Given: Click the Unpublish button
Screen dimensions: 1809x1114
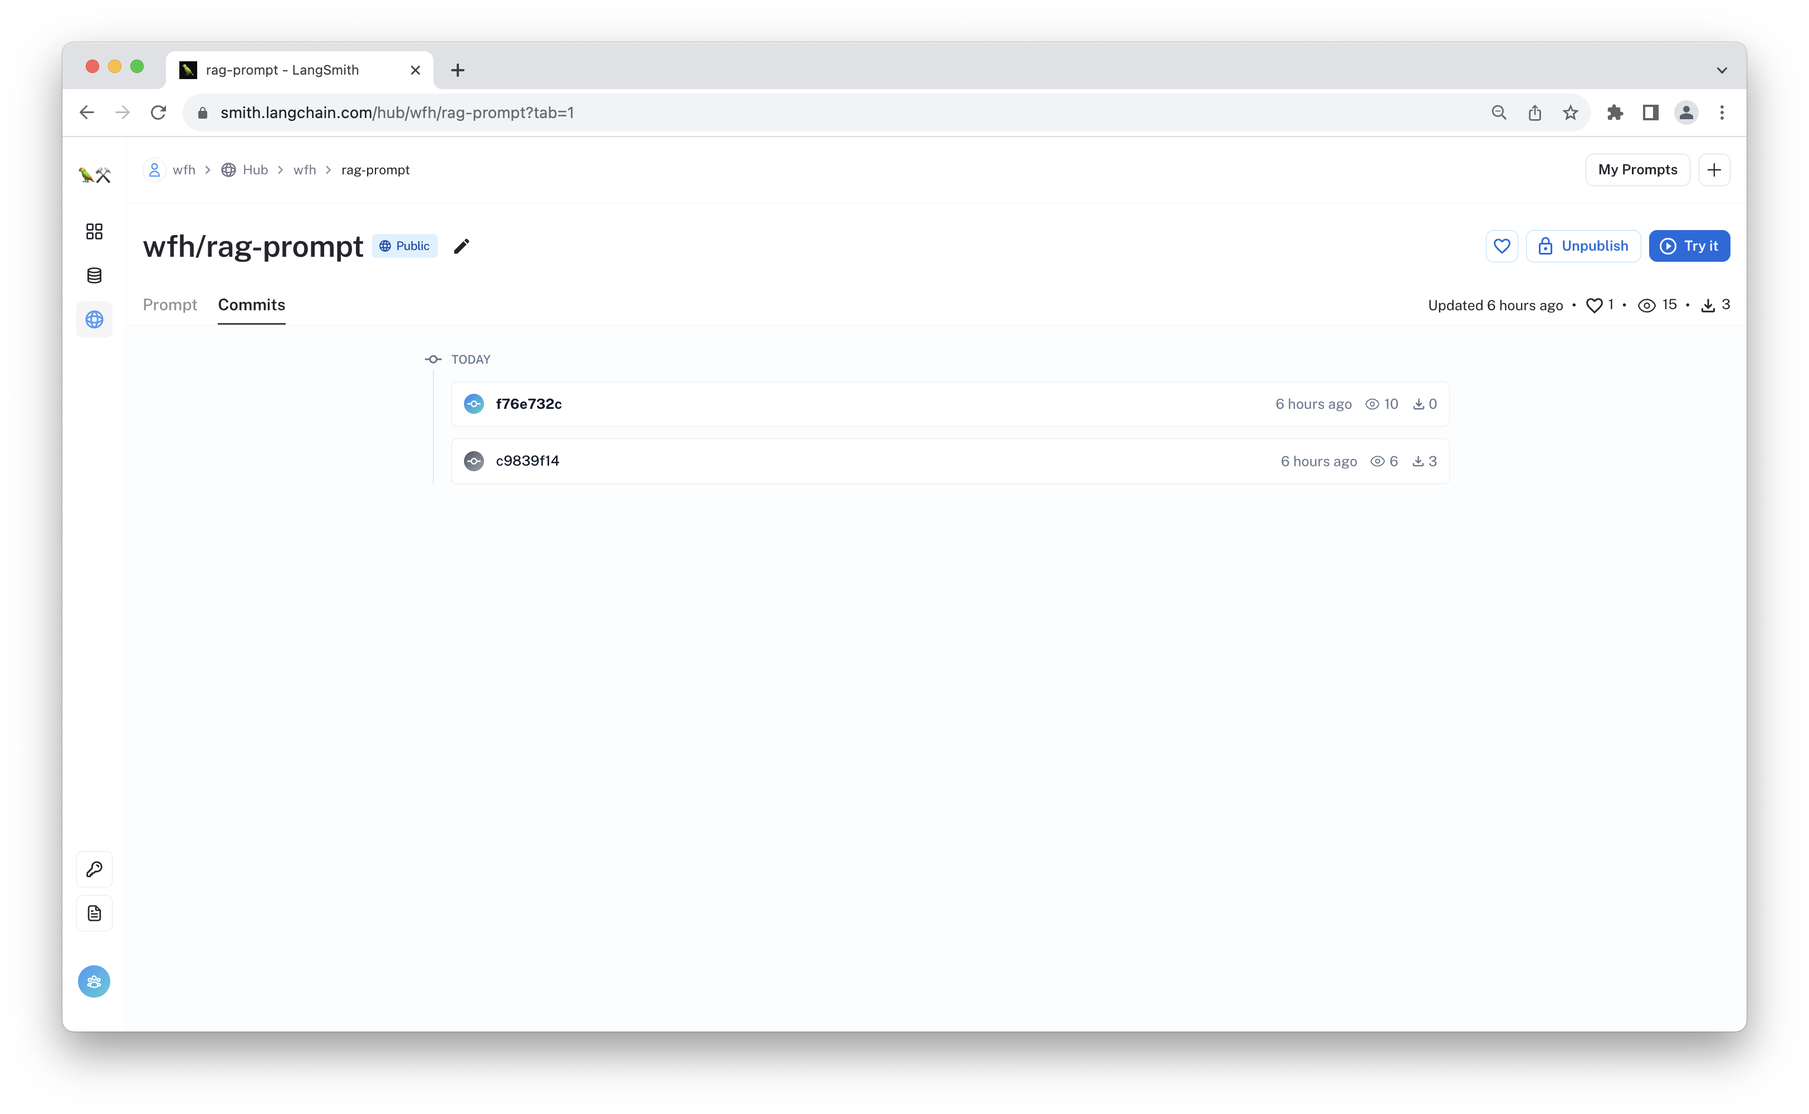Looking at the screenshot, I should pyautogui.click(x=1583, y=246).
